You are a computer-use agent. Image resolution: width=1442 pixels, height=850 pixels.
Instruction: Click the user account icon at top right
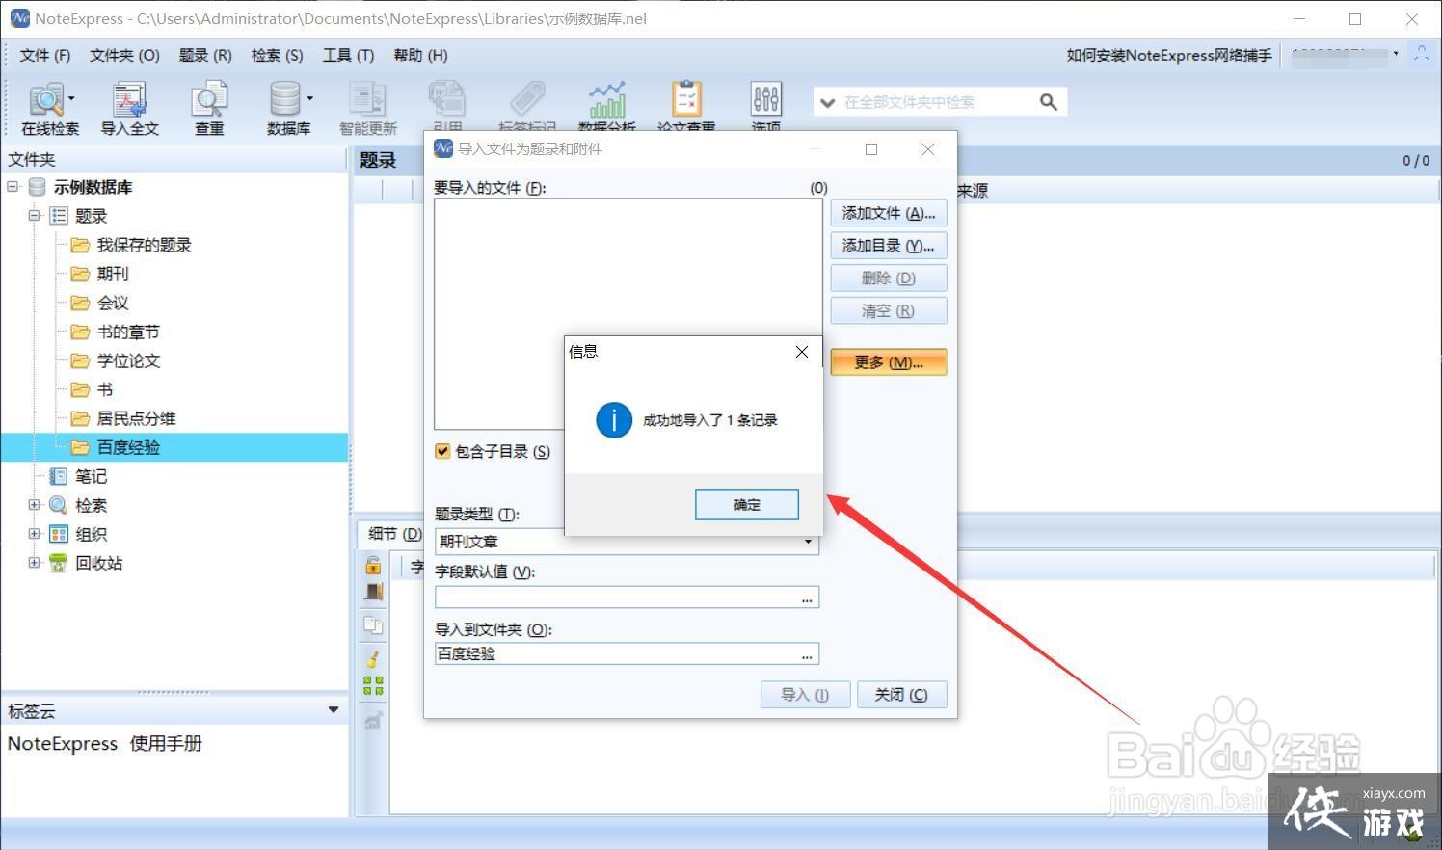tap(1422, 54)
